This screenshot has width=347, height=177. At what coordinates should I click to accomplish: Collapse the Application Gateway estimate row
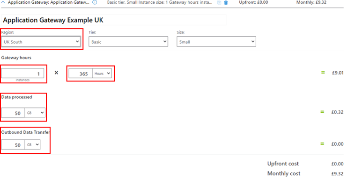pos(3,2)
